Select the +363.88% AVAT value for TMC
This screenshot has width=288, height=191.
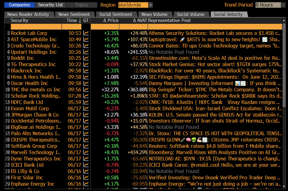coord(138,89)
